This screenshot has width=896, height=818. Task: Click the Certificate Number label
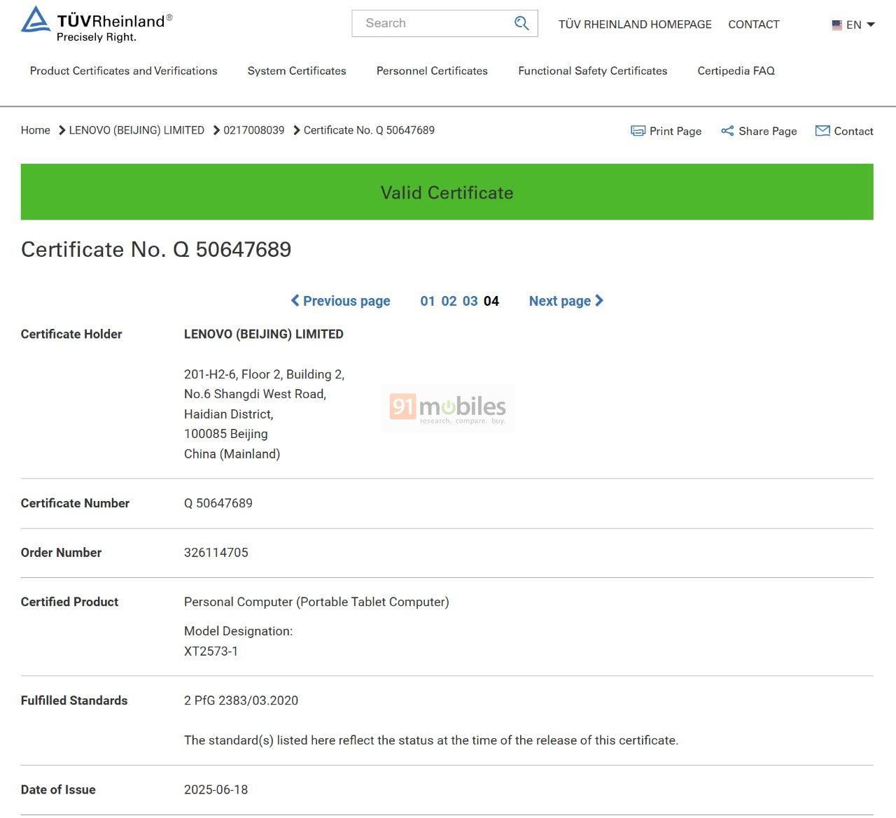coord(75,503)
